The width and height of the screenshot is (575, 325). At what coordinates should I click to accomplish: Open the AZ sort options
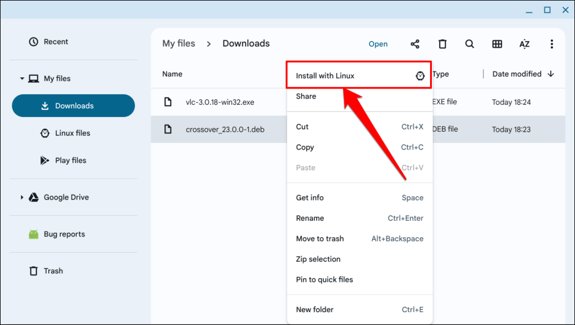[524, 44]
